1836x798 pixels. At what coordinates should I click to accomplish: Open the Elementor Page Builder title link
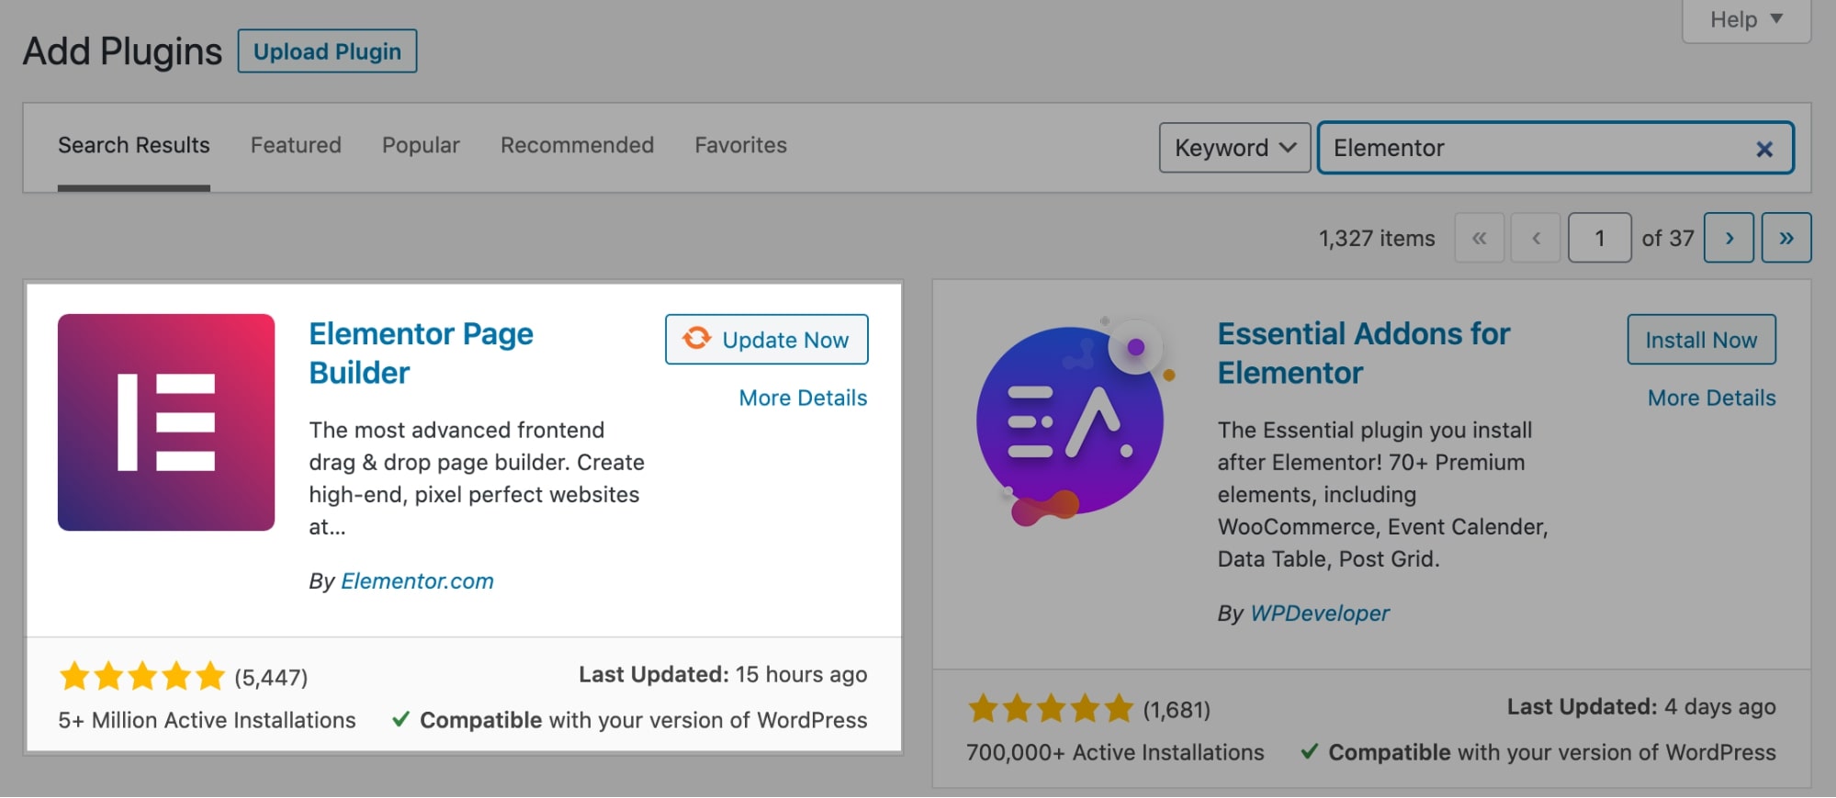point(421,354)
